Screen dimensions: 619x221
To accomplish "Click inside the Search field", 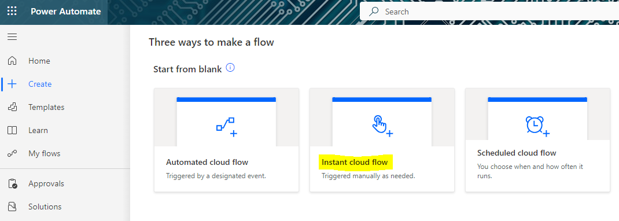I will (489, 12).
